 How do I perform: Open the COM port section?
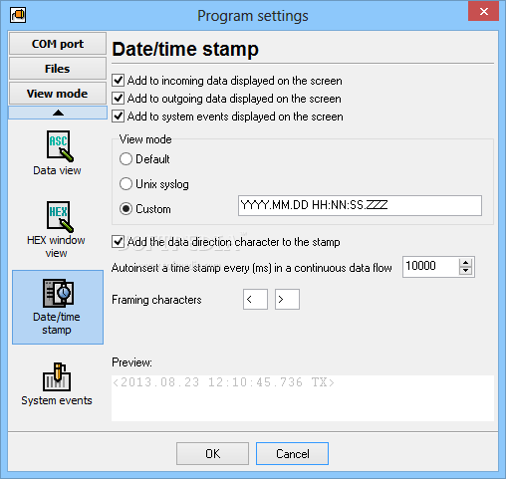pyautogui.click(x=58, y=44)
